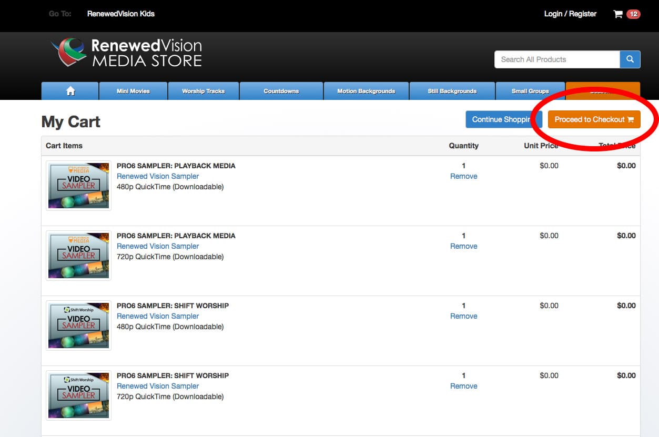Click the Cart Items column header
Image resolution: width=659 pixels, height=437 pixels.
coord(64,146)
